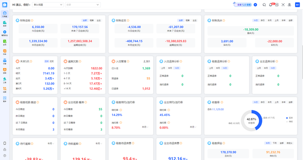Open the 默认视图 view dropdown
Viewport: 303px width, 160px height.
click(x=48, y=5)
